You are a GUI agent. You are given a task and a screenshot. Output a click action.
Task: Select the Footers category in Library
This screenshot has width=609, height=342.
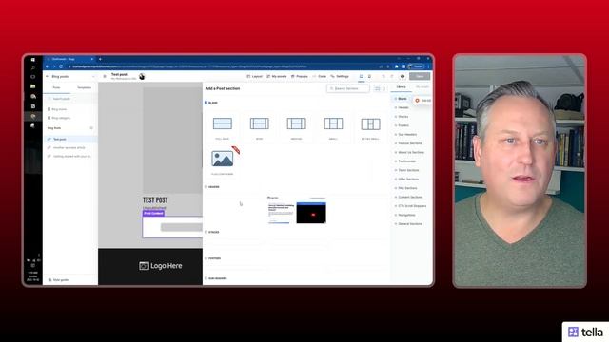tap(403, 125)
